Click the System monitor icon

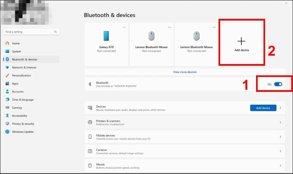[7, 51]
